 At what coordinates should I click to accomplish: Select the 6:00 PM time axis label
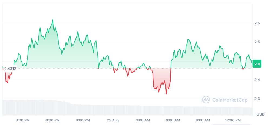tap(53, 120)
